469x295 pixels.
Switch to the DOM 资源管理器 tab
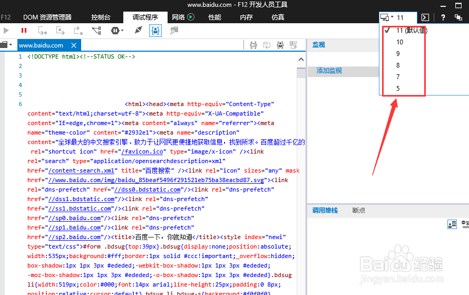[x=47, y=17]
